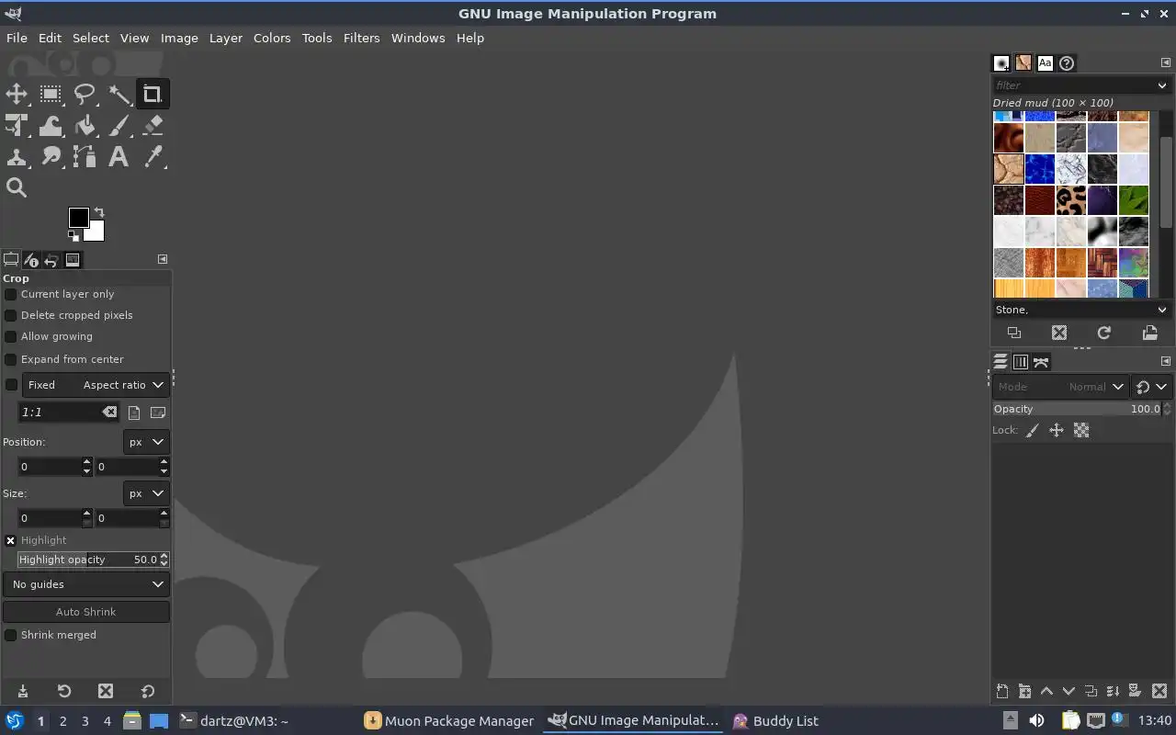The width and height of the screenshot is (1176, 735).
Task: Open the tool options panel configuration menu
Action: [162, 259]
